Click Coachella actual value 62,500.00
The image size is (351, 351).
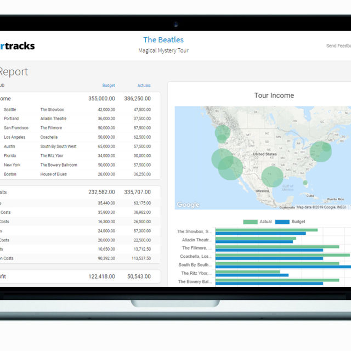[142, 137]
